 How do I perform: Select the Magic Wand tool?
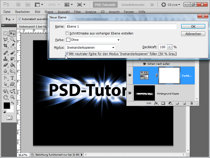point(12,39)
